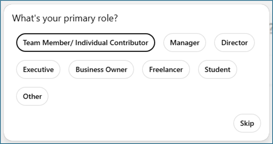This screenshot has width=273, height=144.
Task: Click the Freelancer chip
Action: [166, 70]
